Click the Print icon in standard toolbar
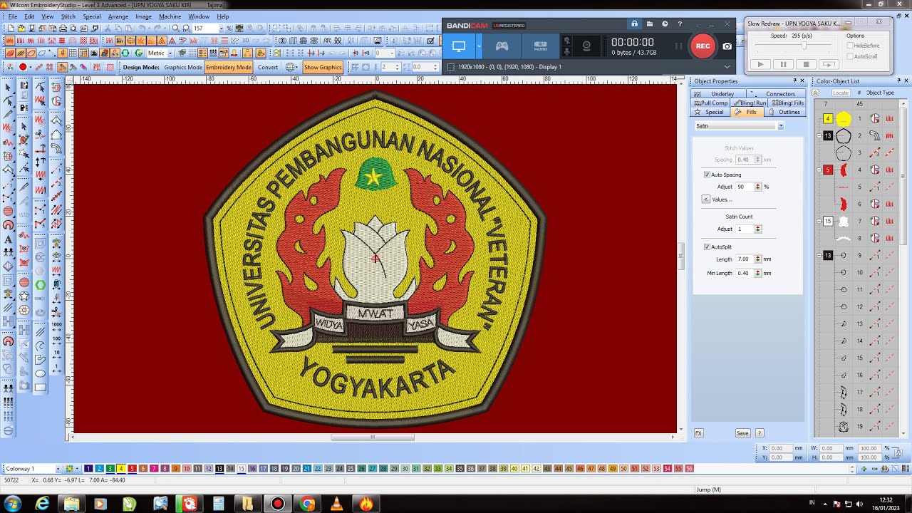 tap(63, 28)
